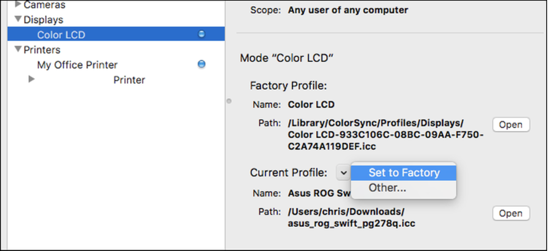Select the indented Printer entry

pyautogui.click(x=129, y=80)
